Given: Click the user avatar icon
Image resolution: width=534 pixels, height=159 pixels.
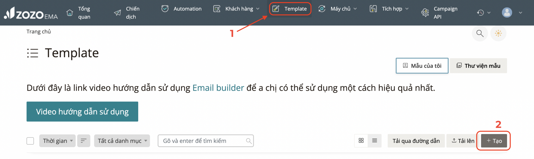Looking at the screenshot, I should pos(507,12).
